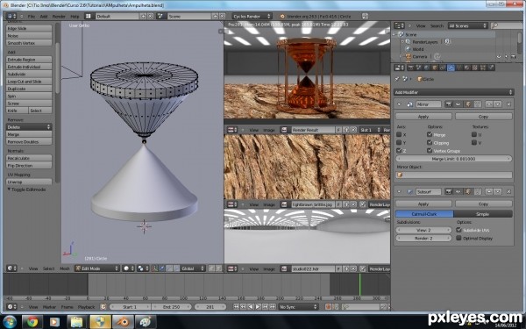The image size is (526, 329).
Task: Open Windows Explorer folder from taskbar
Action: (77, 322)
